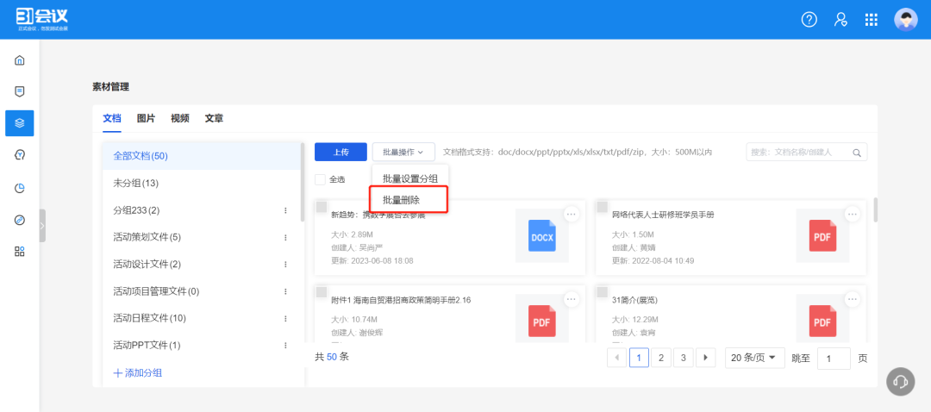This screenshot has width=931, height=412.
Task: Switch to the 文章 tab
Action: click(x=215, y=118)
